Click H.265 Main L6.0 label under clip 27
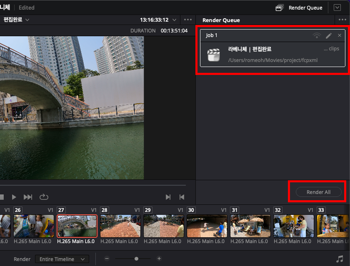This screenshot has width=350, height=266. click(x=76, y=241)
